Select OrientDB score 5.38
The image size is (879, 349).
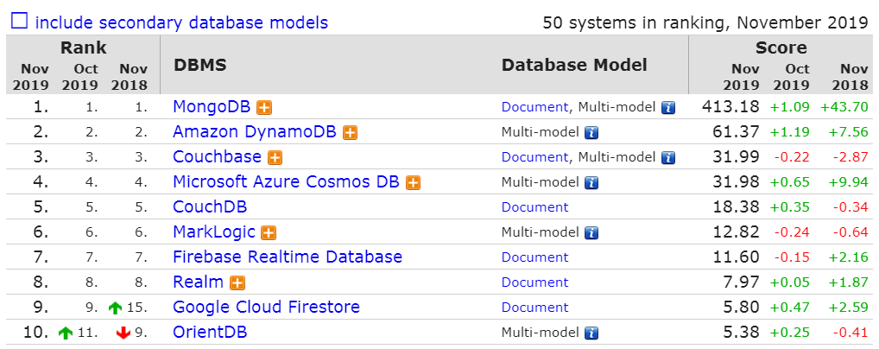pyautogui.click(x=742, y=333)
